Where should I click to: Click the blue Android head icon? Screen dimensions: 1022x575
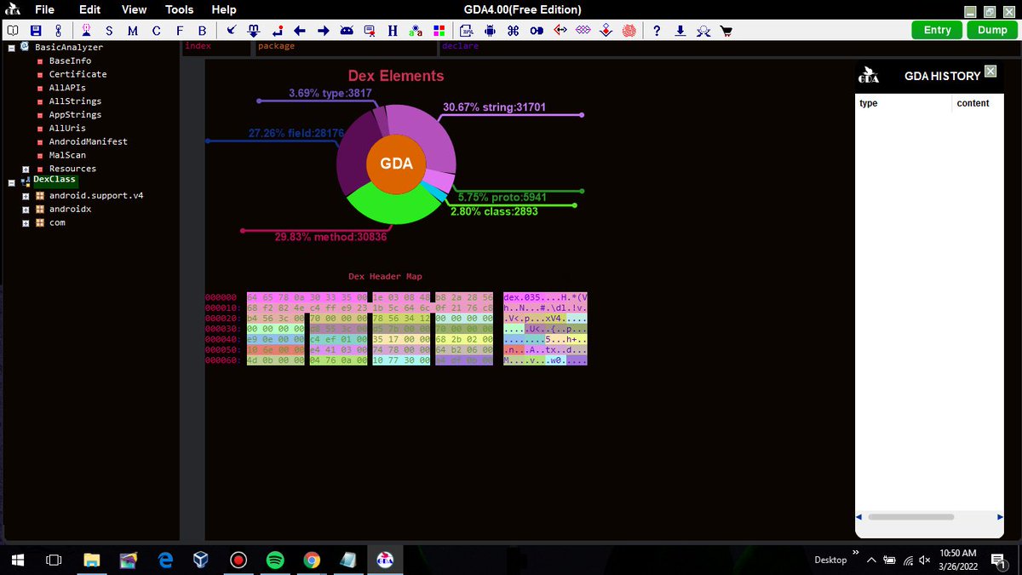click(x=347, y=31)
